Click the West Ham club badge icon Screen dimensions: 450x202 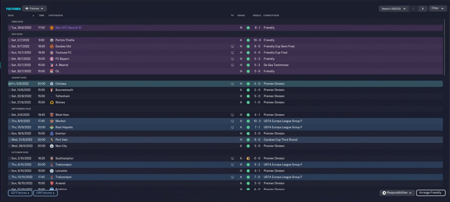pos(52,115)
